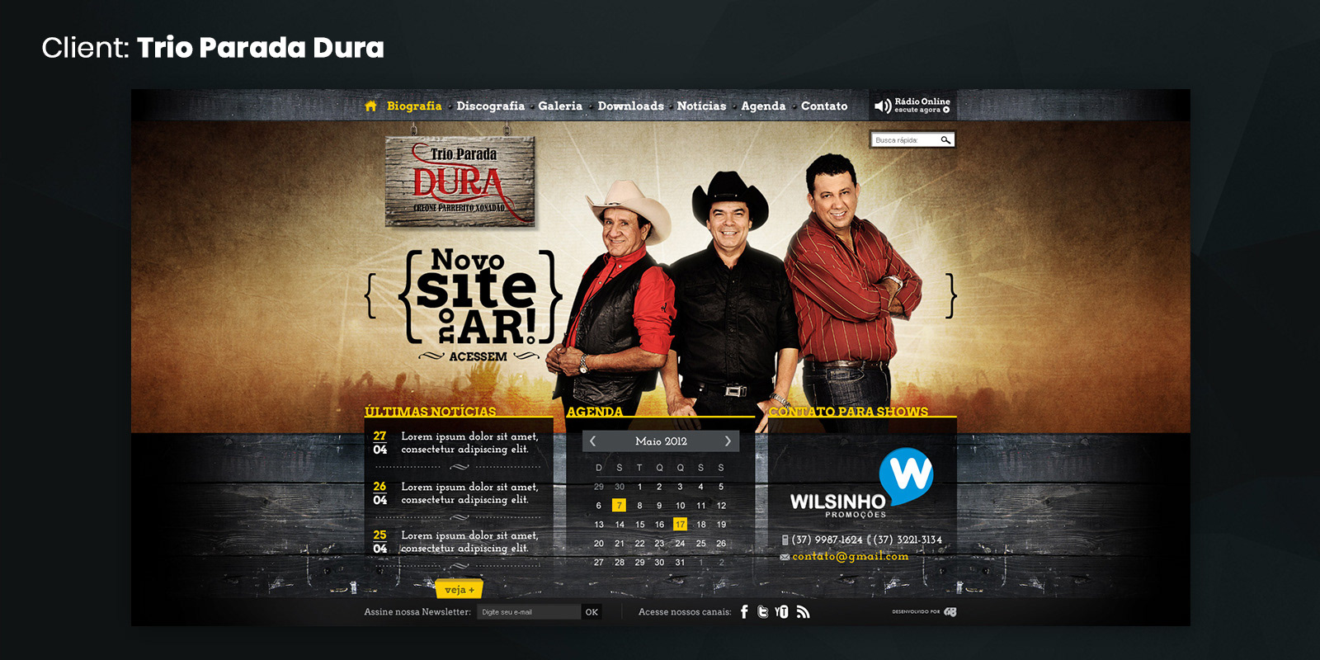Click the newsletter OK button
This screenshot has width=1320, height=660.
pyautogui.click(x=592, y=612)
